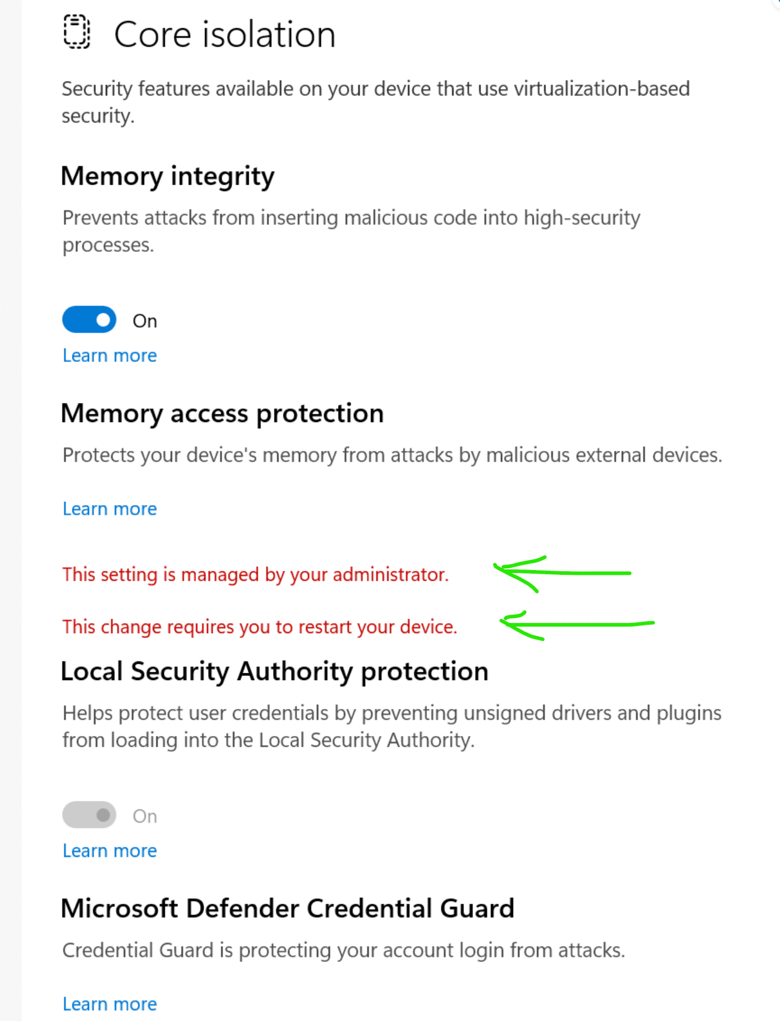This screenshot has height=1021, width=780.
Task: Click the green arrow beside administrator message
Action: coord(562,574)
